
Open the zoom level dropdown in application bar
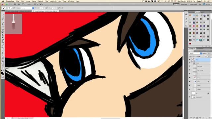click(x=30, y=4)
